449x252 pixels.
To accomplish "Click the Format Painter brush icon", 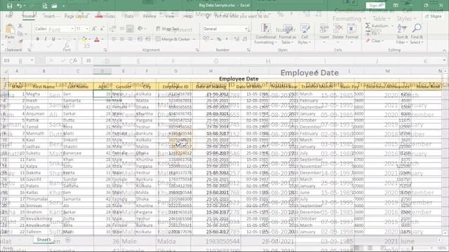I will 20,42.
